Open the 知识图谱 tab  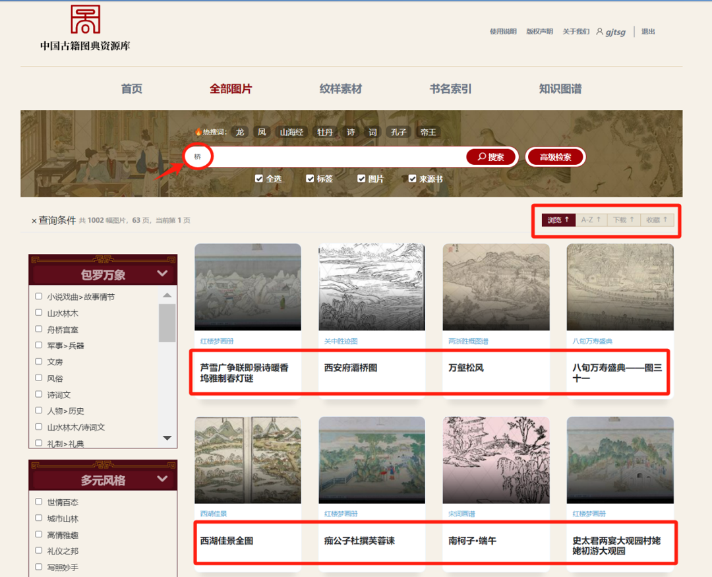[560, 88]
